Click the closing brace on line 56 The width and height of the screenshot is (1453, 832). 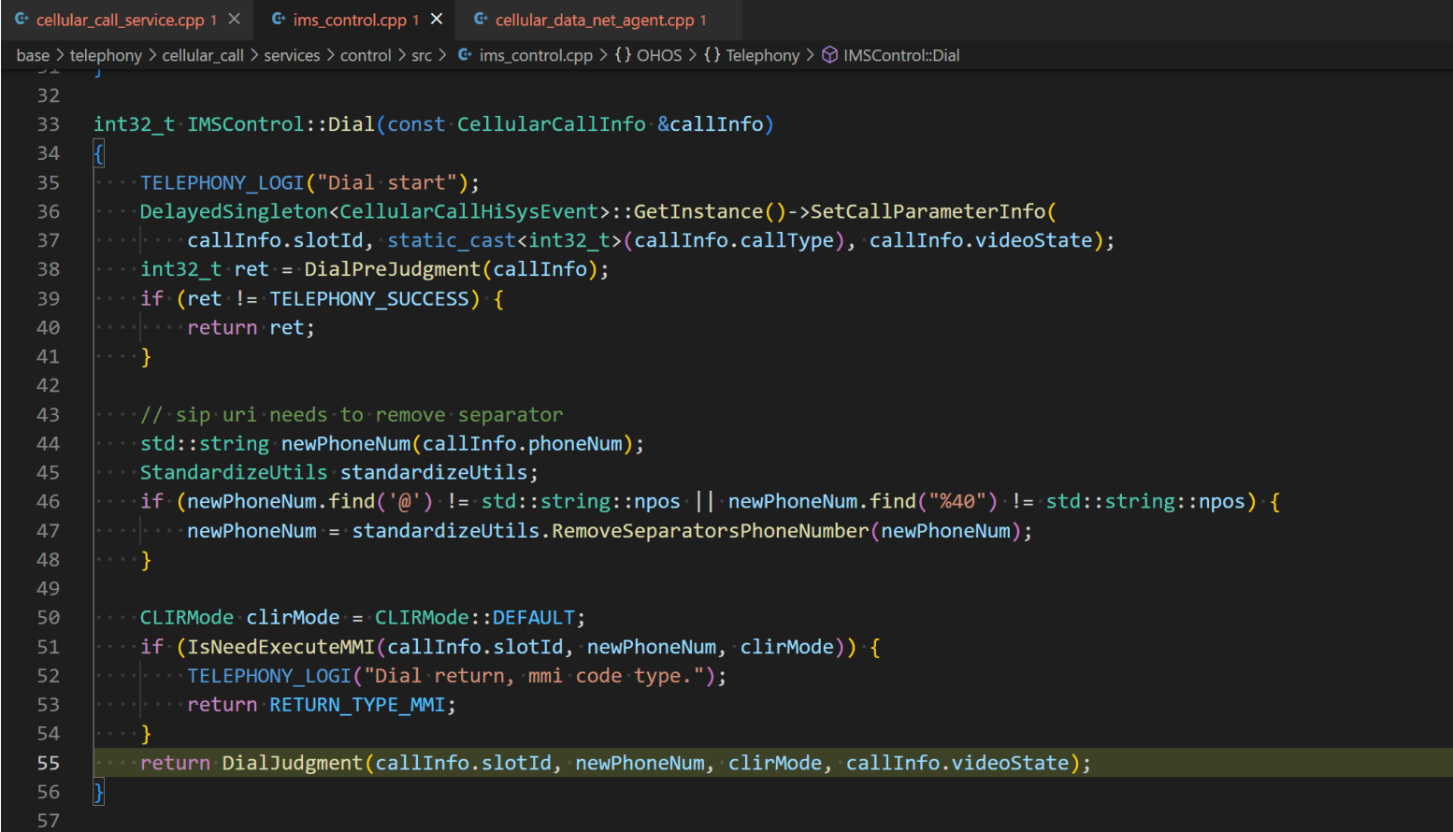(x=99, y=792)
